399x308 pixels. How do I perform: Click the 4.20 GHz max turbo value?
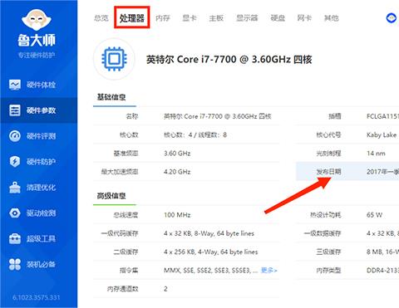177,172
